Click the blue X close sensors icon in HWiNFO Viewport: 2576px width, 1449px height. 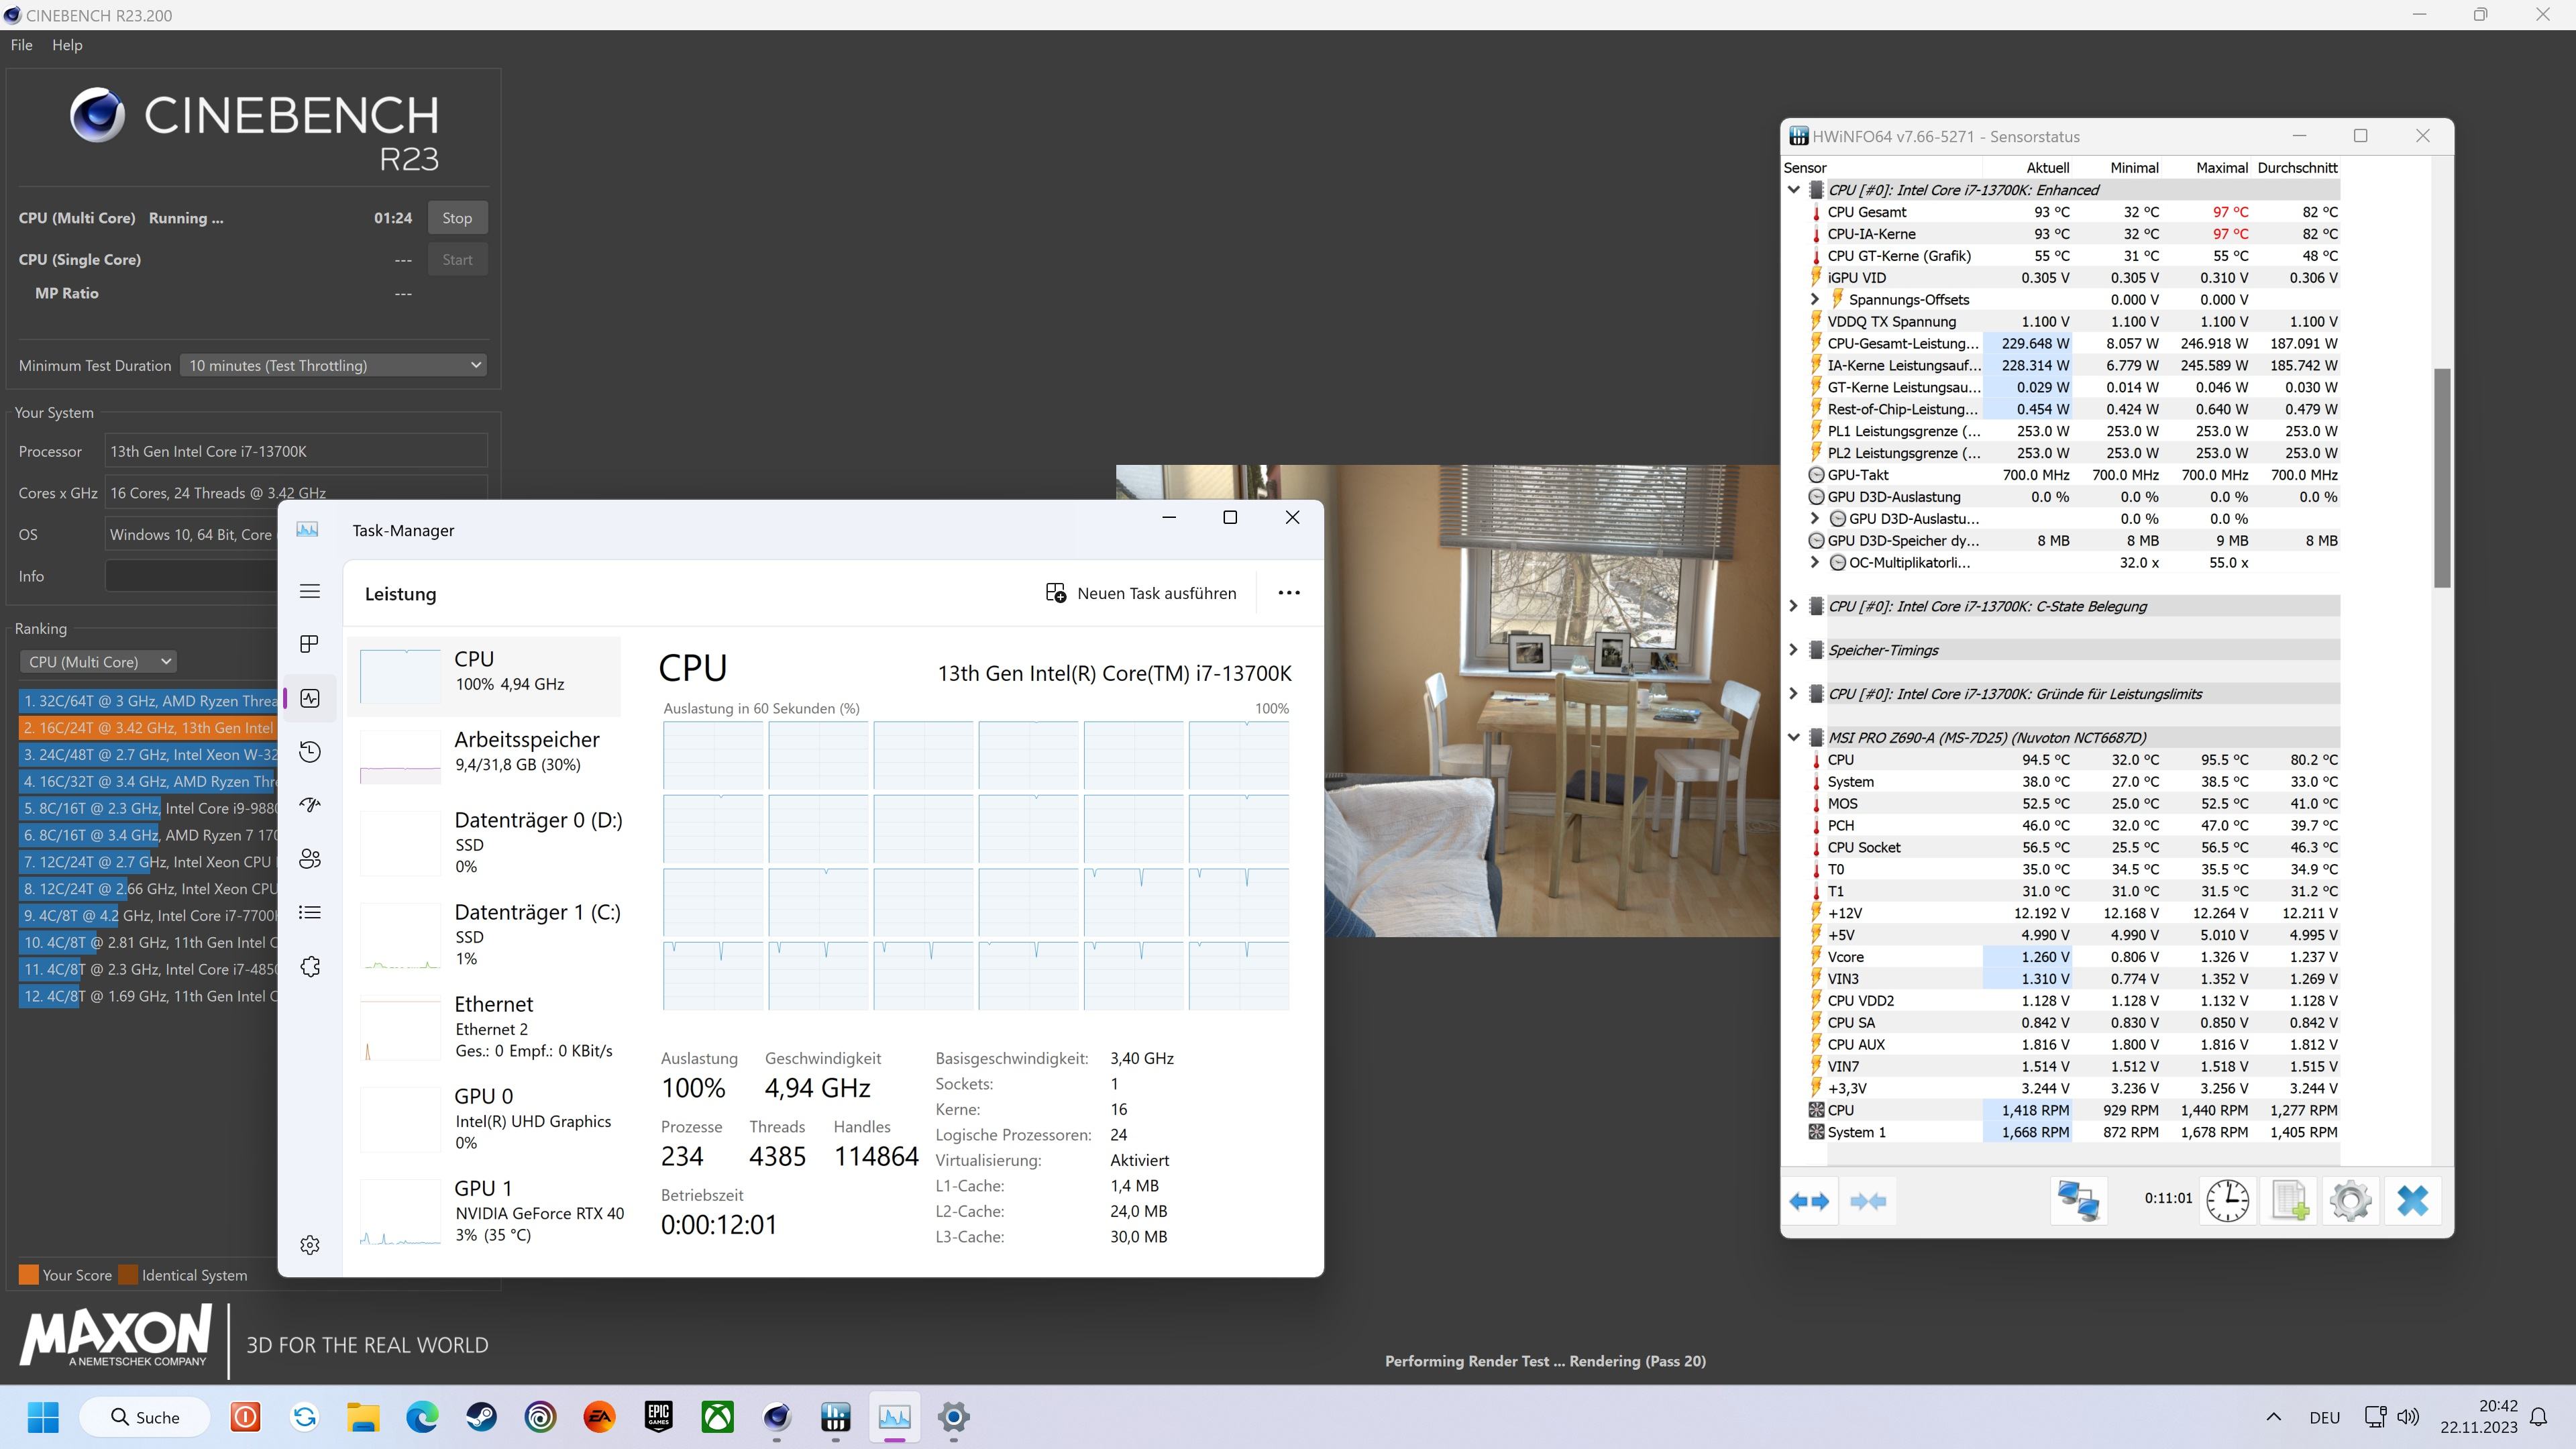click(x=2412, y=1200)
